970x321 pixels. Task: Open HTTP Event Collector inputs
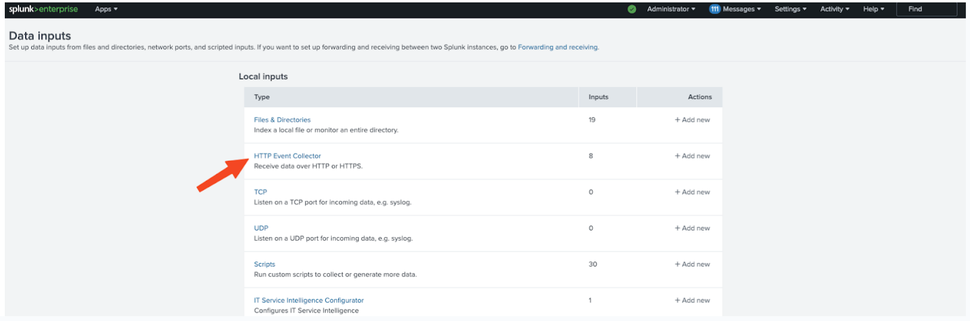[287, 156]
